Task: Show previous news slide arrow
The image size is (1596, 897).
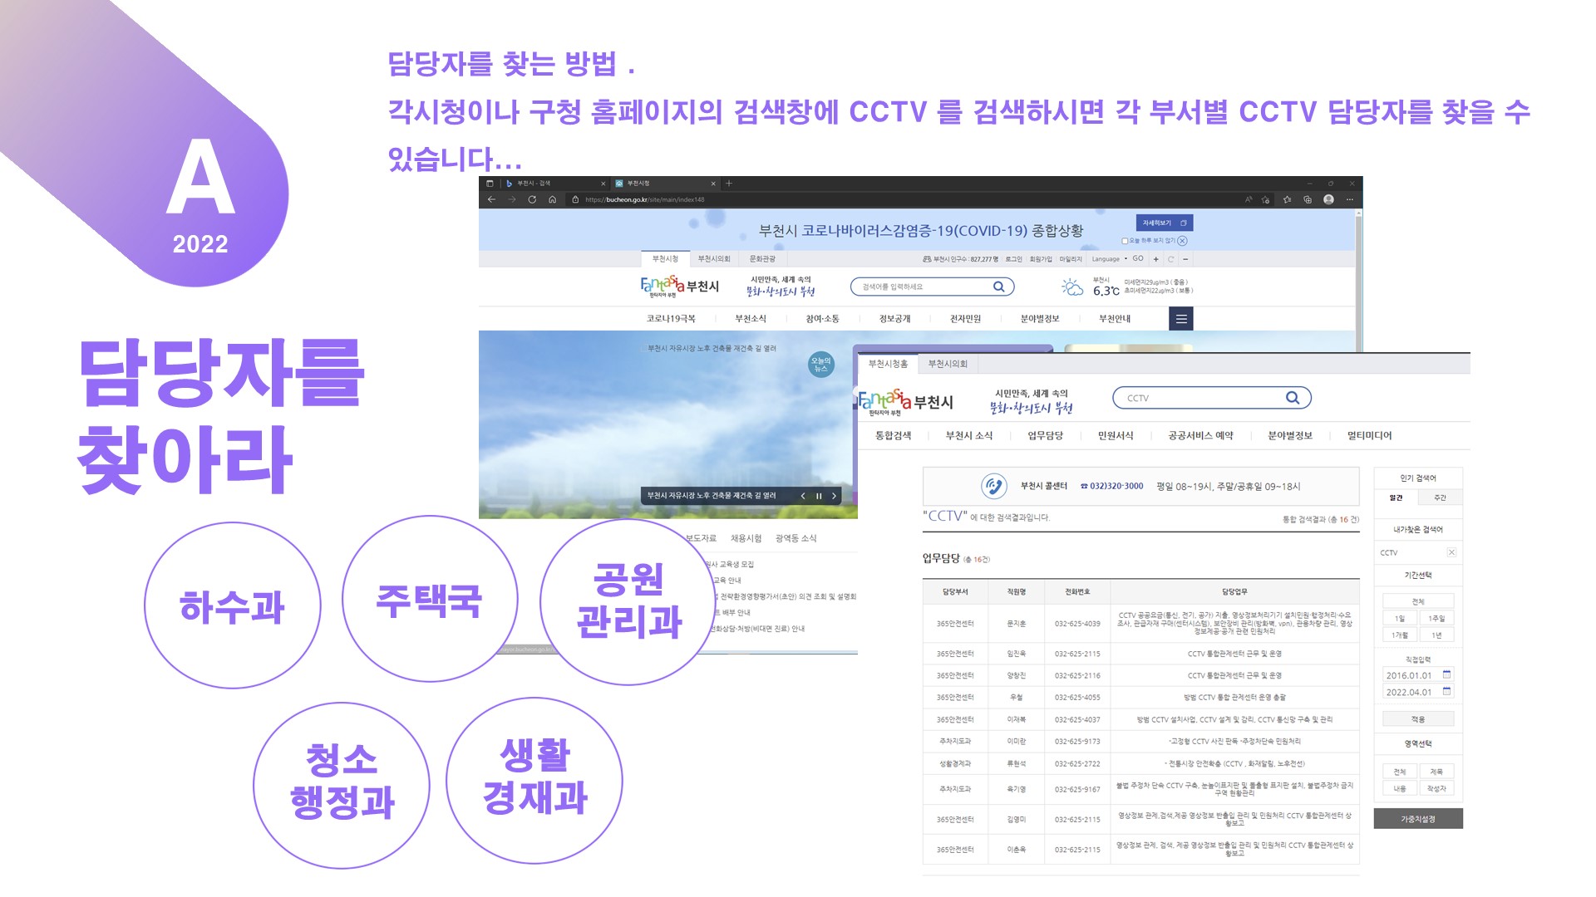Action: coord(803,496)
